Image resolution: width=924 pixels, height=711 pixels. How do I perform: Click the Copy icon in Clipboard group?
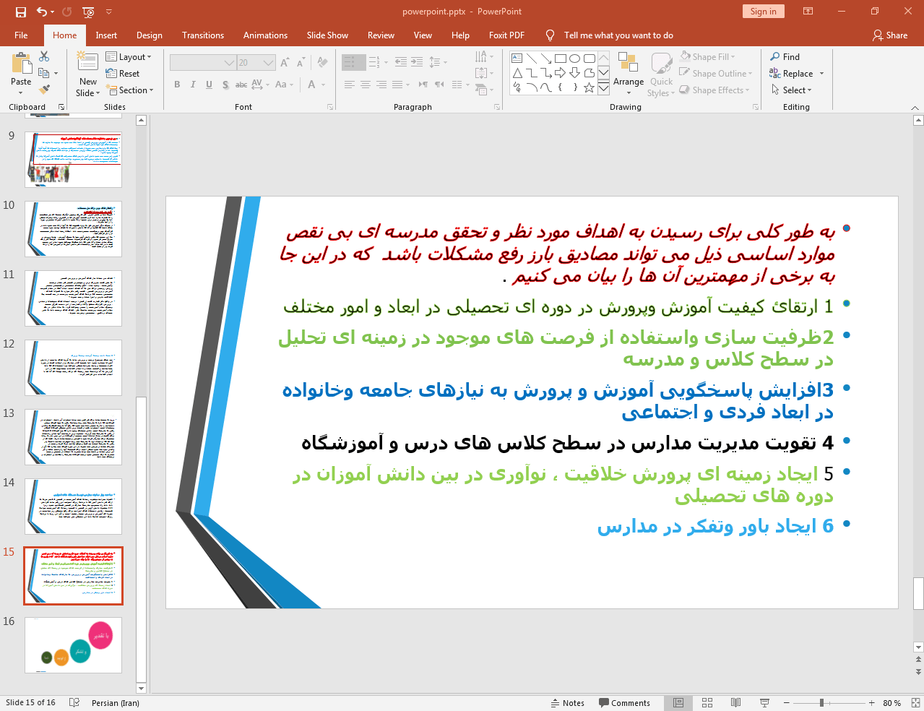pos(44,73)
